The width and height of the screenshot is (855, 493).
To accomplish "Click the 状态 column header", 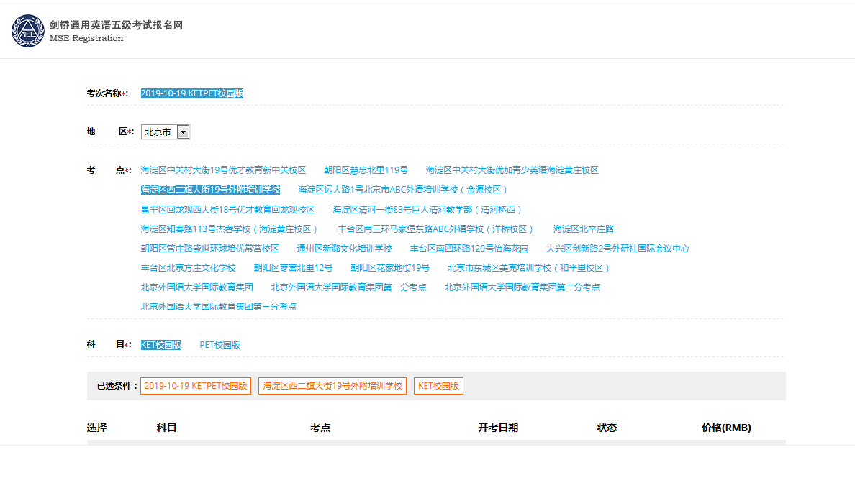I will point(607,428).
